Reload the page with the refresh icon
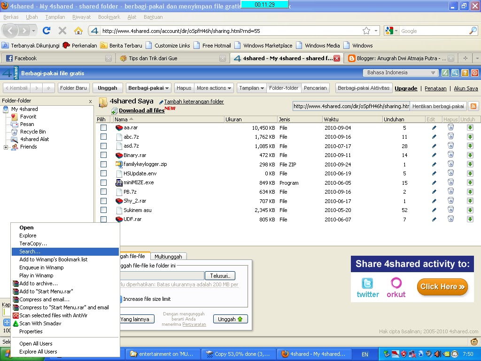Screen dimensions: 481x361 click(x=47, y=31)
